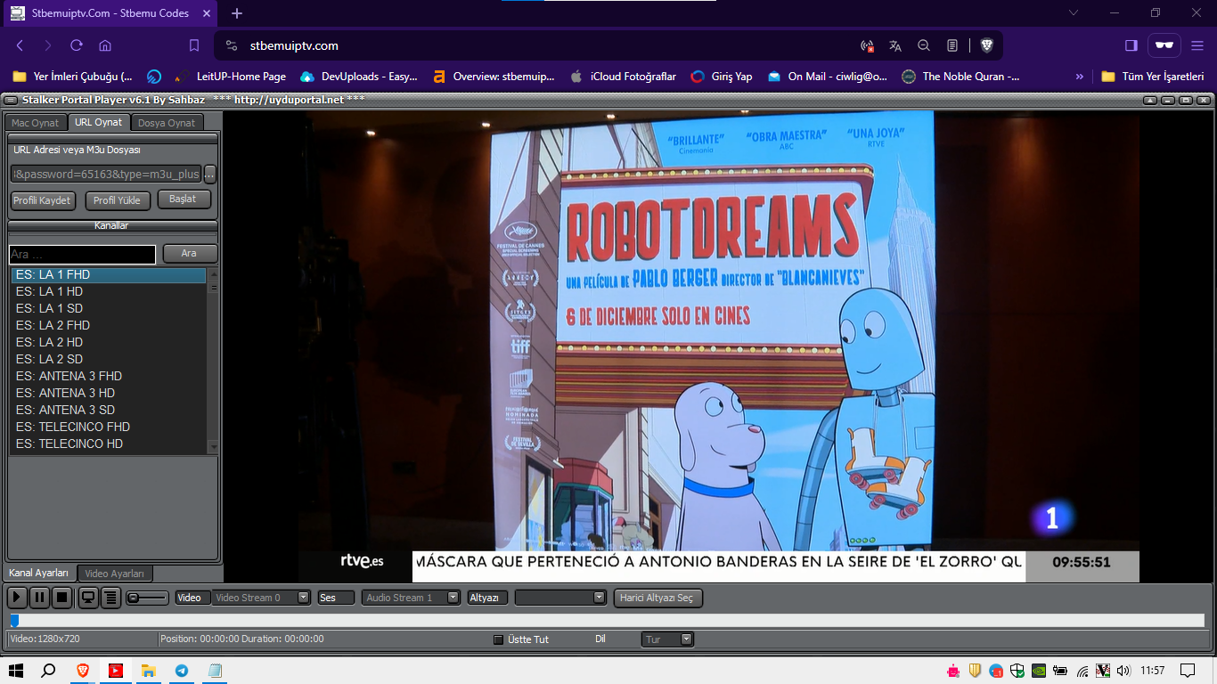Open the Tüm Yer İşaretleri folder
The width and height of the screenshot is (1217, 684).
tap(1153, 77)
